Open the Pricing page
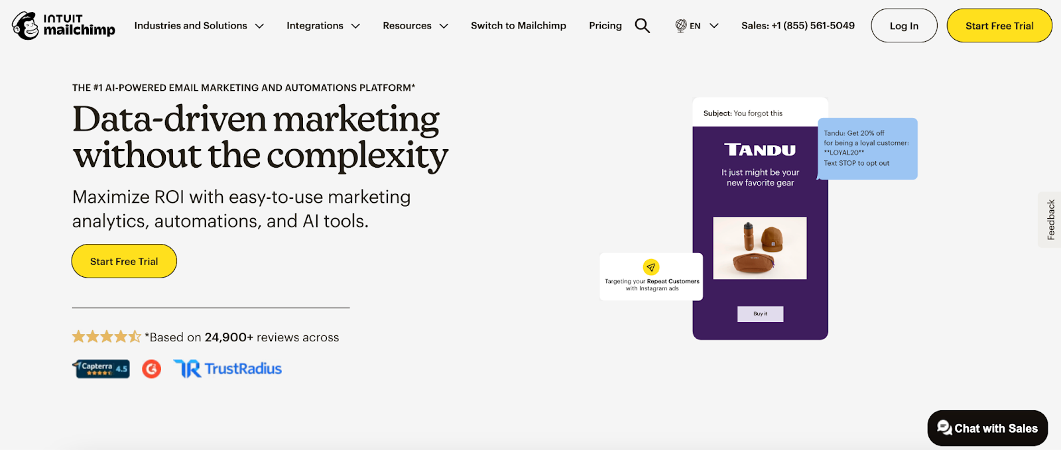The height and width of the screenshot is (450, 1061). click(x=605, y=26)
